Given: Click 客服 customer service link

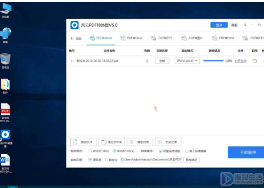Looking at the screenshot, I should (234, 25).
